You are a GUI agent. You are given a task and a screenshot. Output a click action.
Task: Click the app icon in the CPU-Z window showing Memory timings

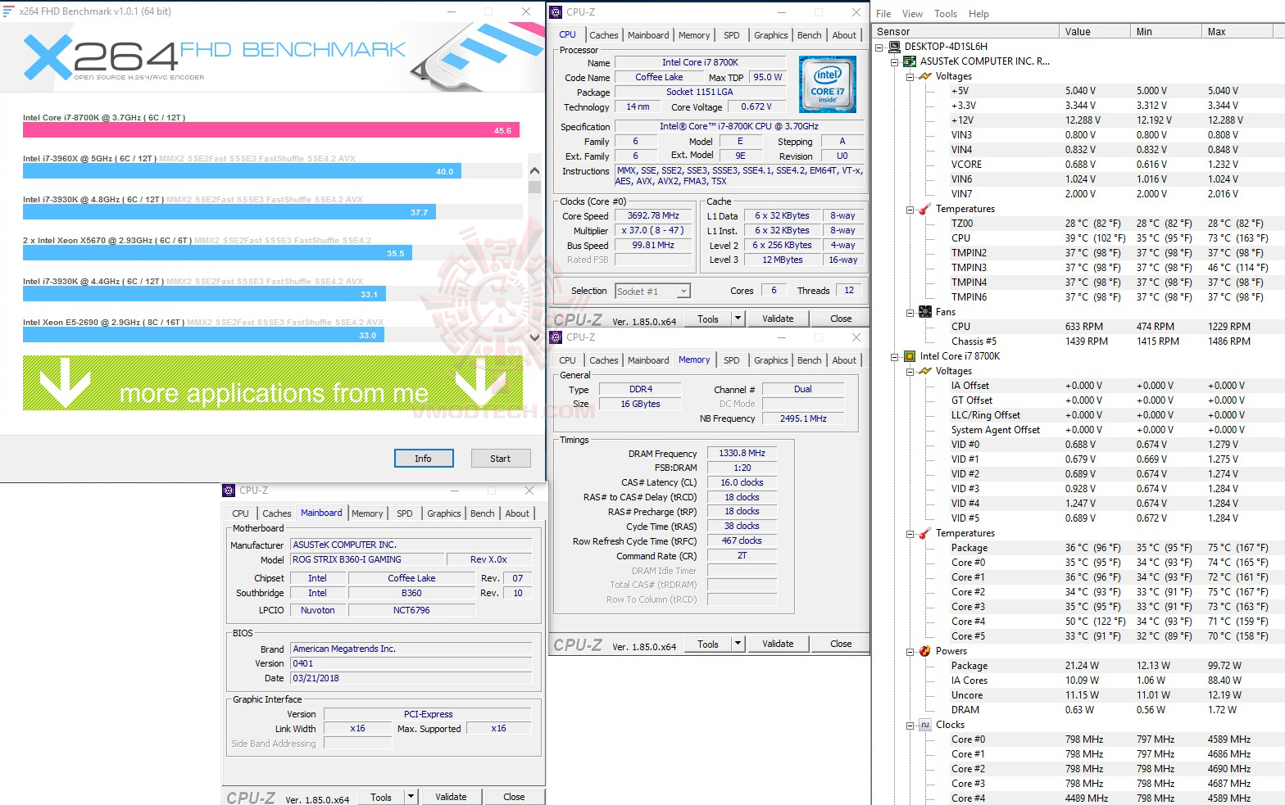coord(556,337)
